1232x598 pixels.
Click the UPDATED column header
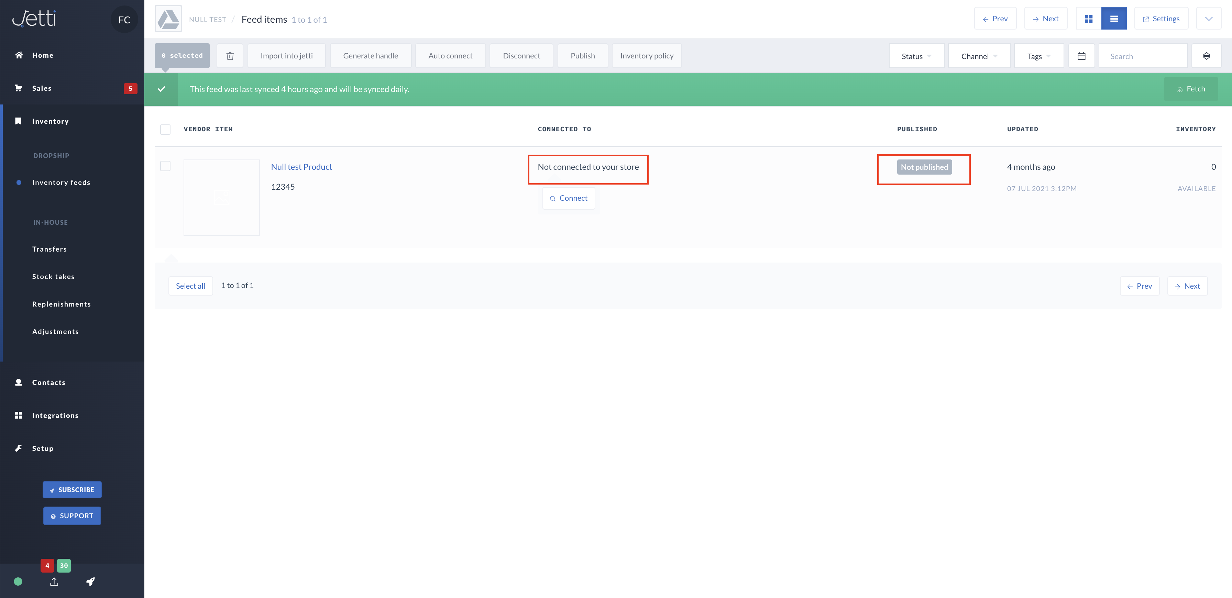[1023, 129]
